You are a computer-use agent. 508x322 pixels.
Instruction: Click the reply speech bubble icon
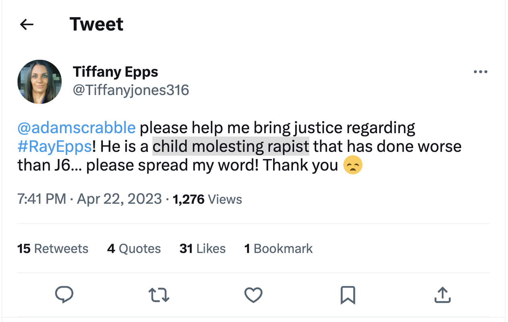pyautogui.click(x=64, y=295)
